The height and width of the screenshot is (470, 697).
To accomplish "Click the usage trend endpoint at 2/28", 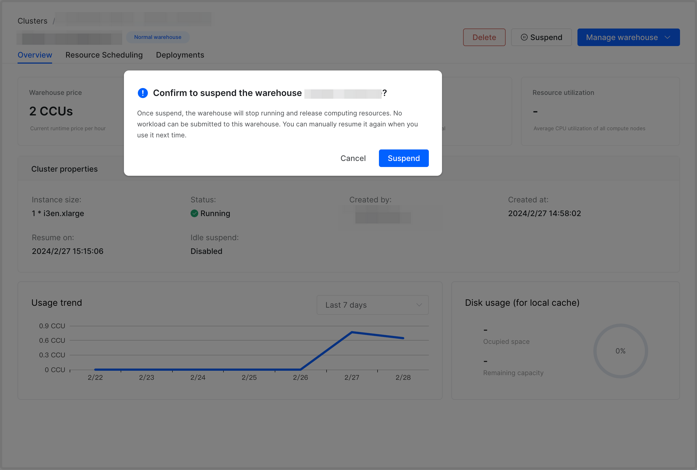I will pos(403,338).
